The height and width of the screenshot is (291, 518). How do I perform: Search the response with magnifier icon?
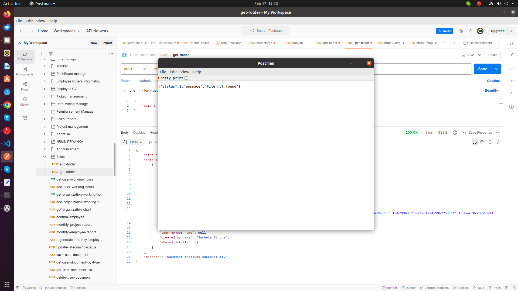click(x=490, y=142)
